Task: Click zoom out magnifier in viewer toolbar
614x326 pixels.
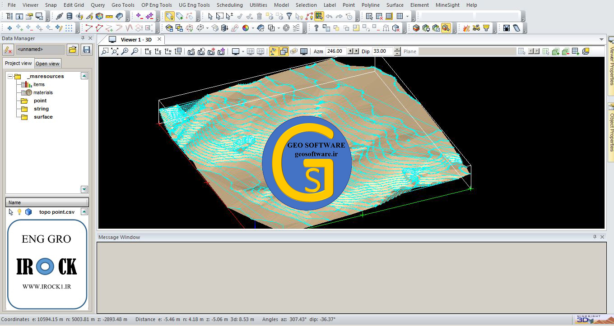Action: click(135, 51)
